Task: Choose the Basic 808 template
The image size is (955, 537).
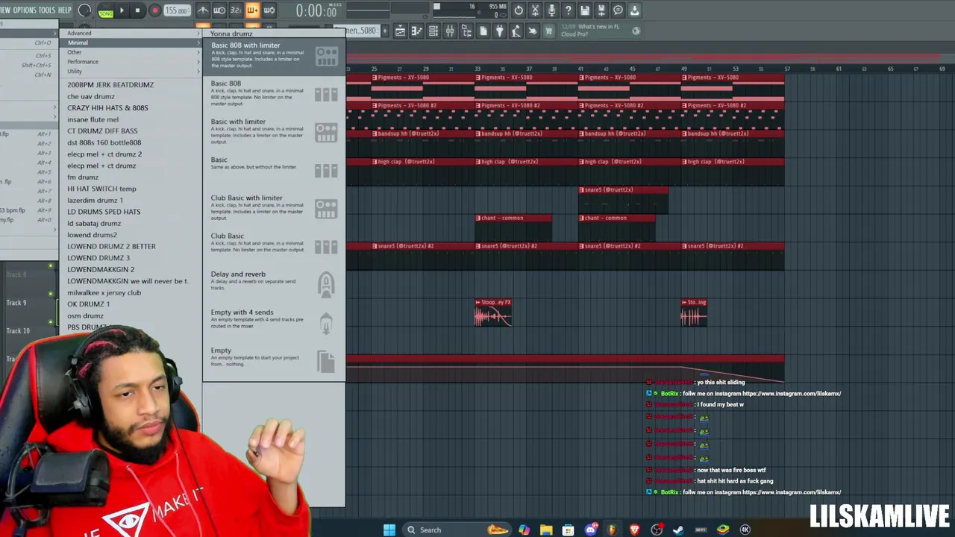Action: (274, 94)
